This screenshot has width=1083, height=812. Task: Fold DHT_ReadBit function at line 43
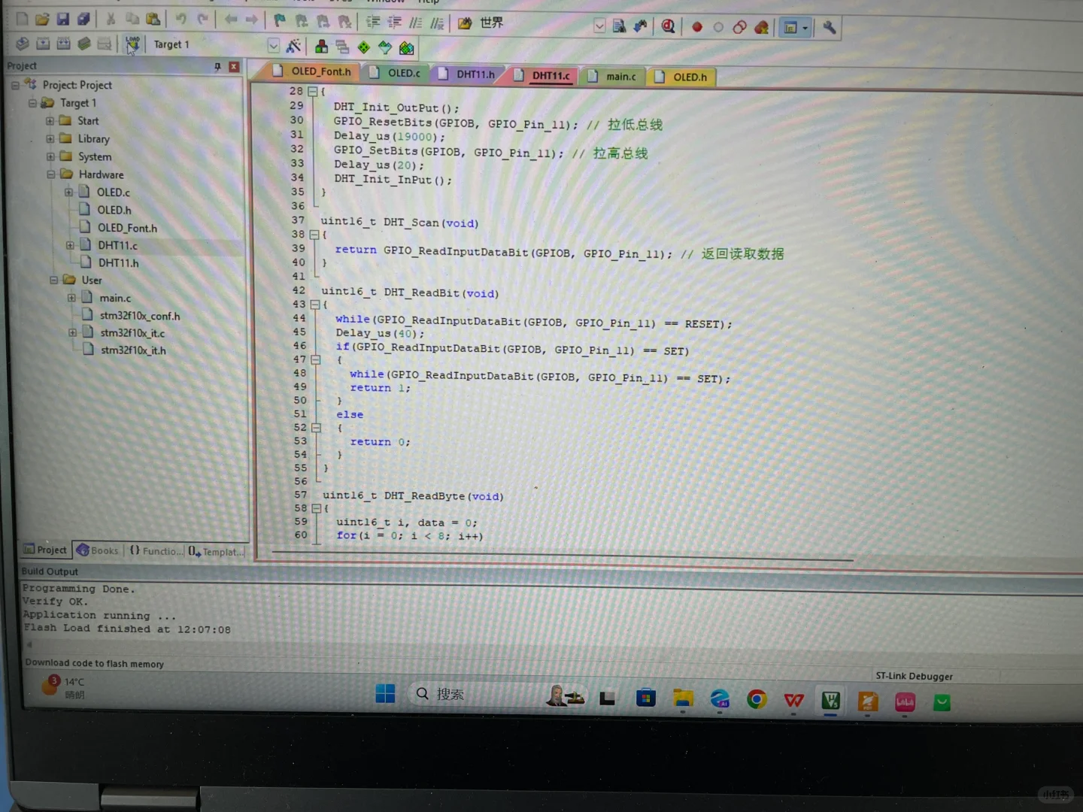[x=315, y=304]
